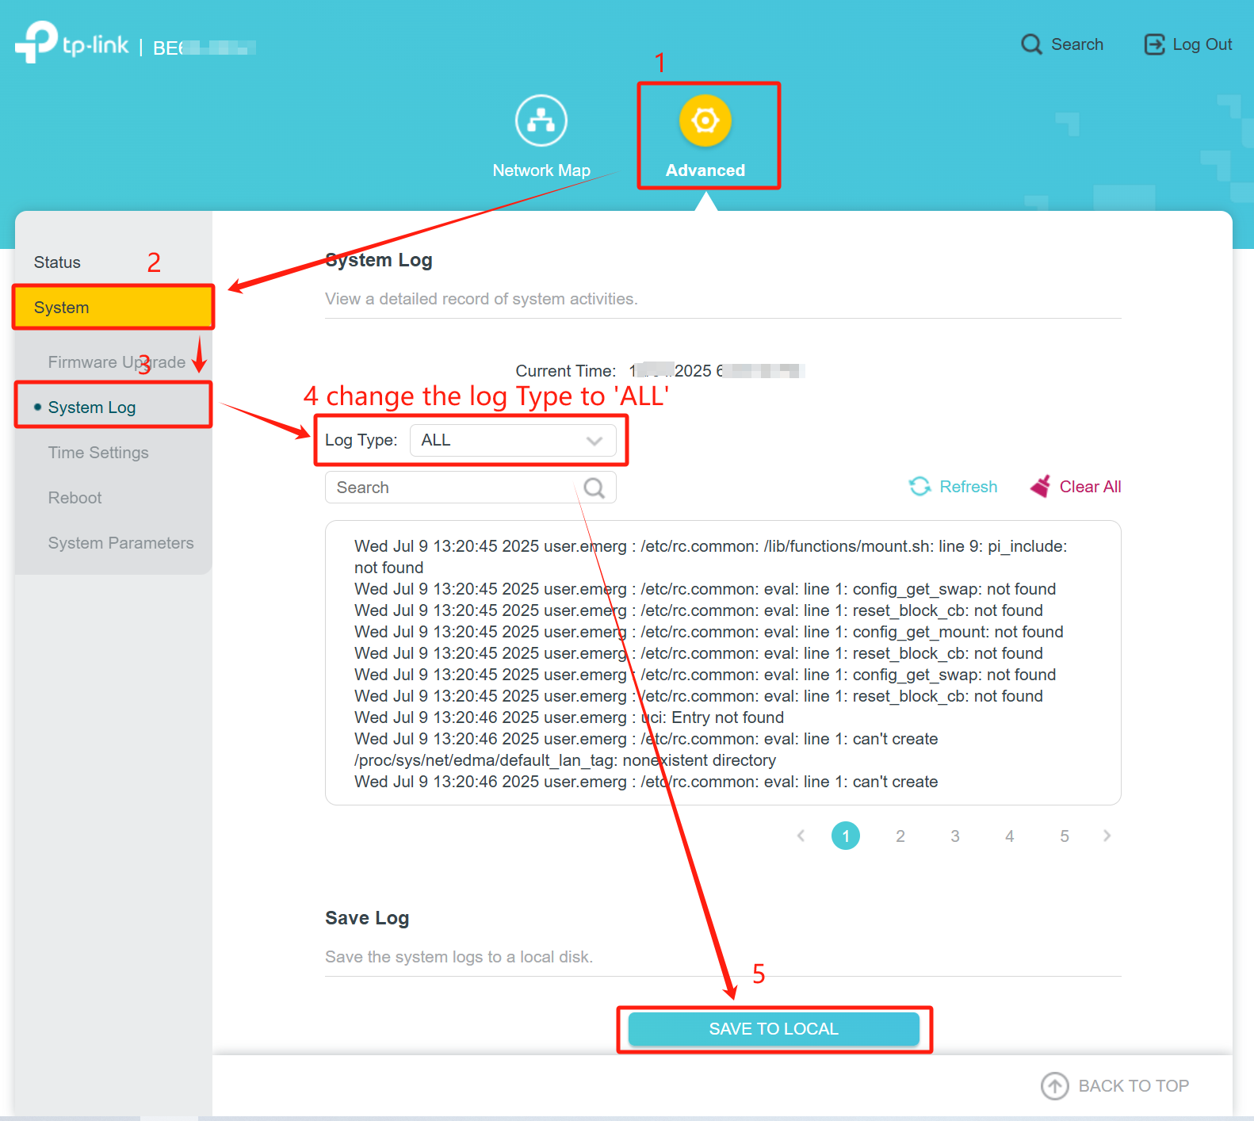Click the header Search text
The image size is (1254, 1121).
pyautogui.click(x=1077, y=44)
